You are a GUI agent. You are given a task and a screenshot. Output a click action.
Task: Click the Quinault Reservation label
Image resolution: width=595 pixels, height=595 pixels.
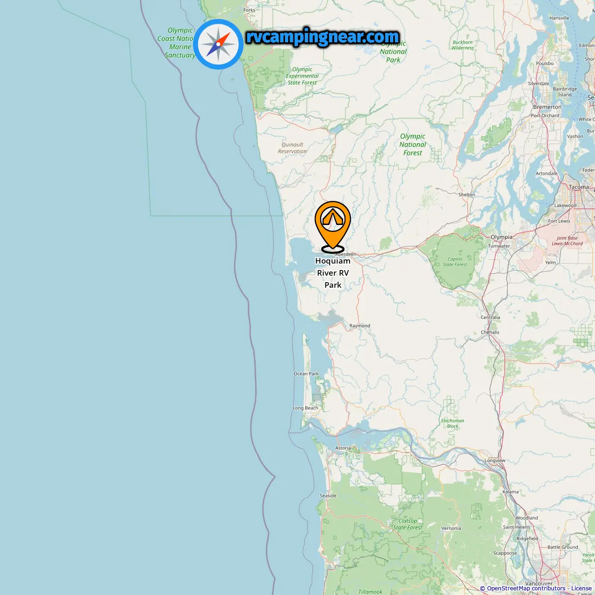pyautogui.click(x=292, y=148)
